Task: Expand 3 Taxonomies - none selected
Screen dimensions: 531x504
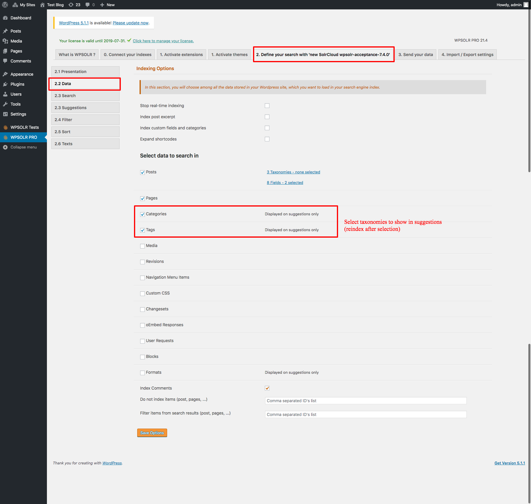Action: [293, 172]
